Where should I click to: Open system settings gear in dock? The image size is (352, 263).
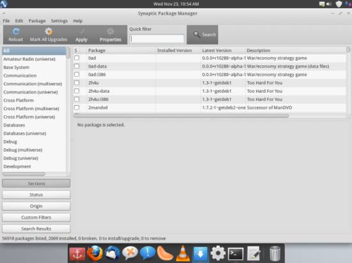tap(218, 253)
